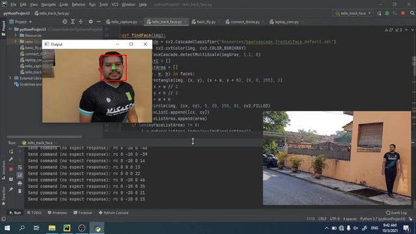Open the Code menu
The width and height of the screenshot is (416, 234).
coord(64,5)
